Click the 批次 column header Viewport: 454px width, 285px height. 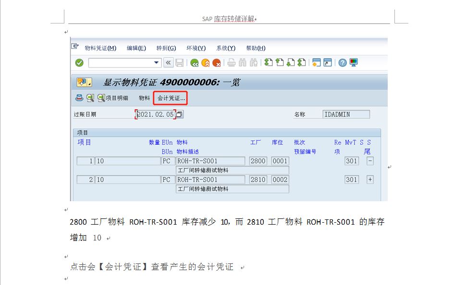click(299, 142)
